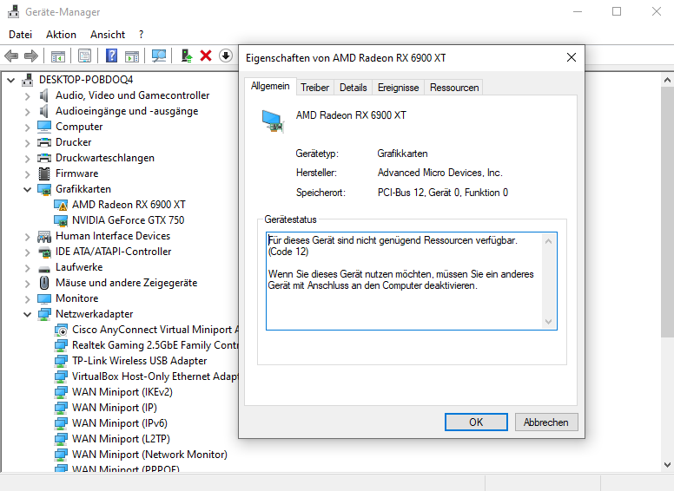This screenshot has width=674, height=491.
Task: Click graphics card icon in properties dialog
Action: click(273, 121)
